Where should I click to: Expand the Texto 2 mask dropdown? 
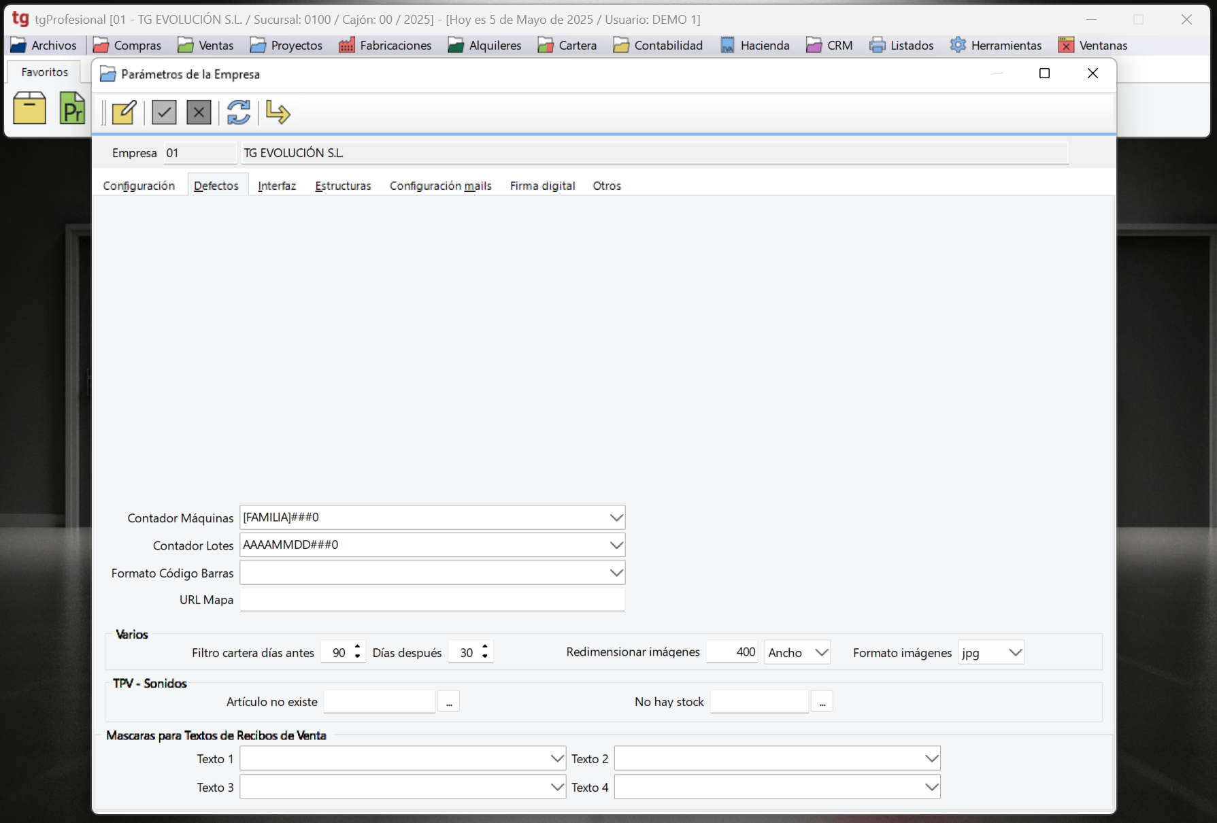point(931,758)
